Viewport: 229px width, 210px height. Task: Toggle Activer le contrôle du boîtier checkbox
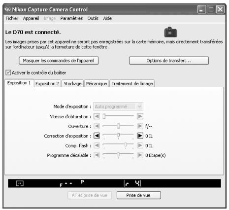(8, 72)
